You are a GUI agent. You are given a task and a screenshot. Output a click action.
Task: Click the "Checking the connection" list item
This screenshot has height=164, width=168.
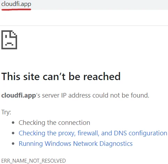[54, 123]
